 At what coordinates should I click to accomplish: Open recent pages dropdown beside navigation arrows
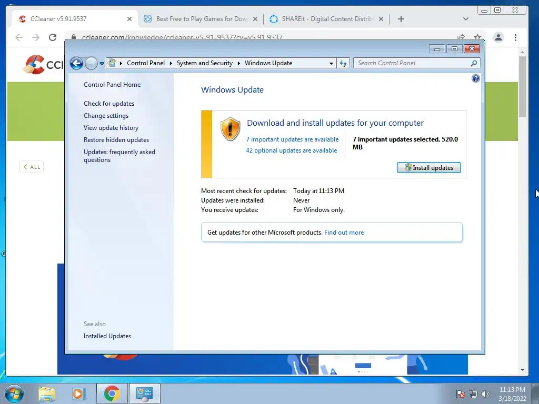102,64
